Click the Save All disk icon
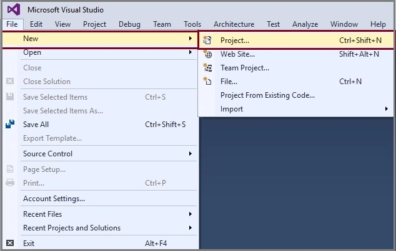 (x=10, y=124)
